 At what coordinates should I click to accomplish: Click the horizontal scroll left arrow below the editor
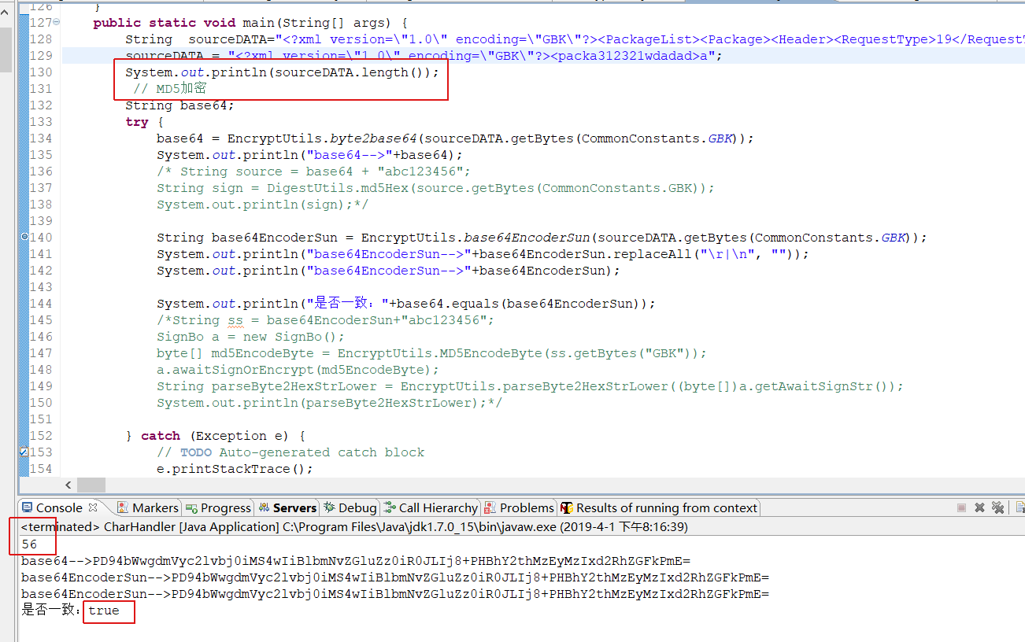(68, 485)
